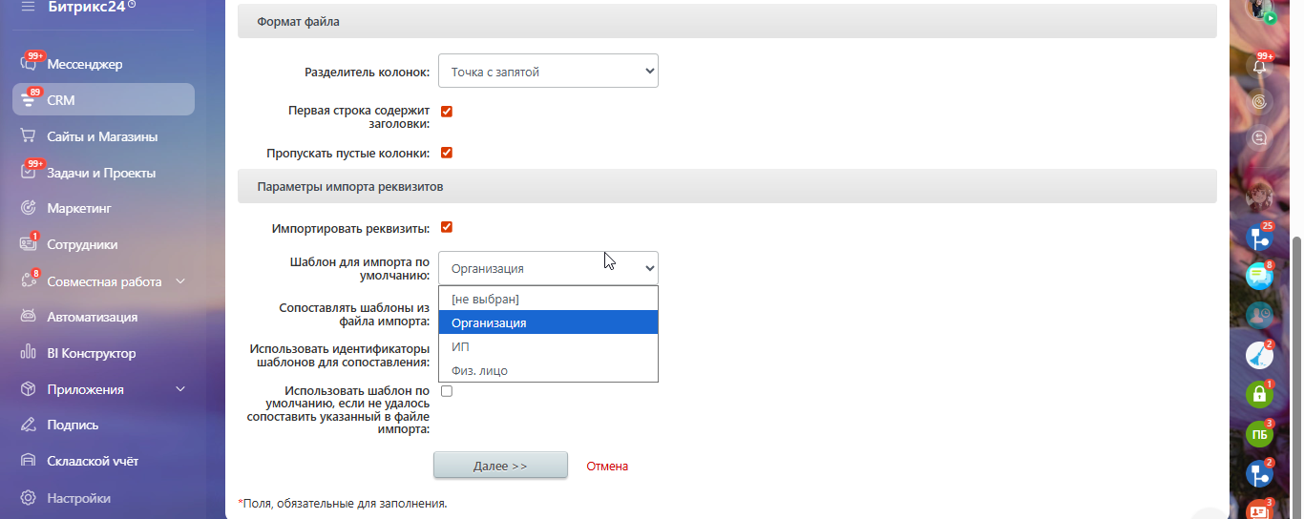This screenshot has width=1304, height=519.
Task: Click the "Далее >>" button
Action: click(500, 466)
